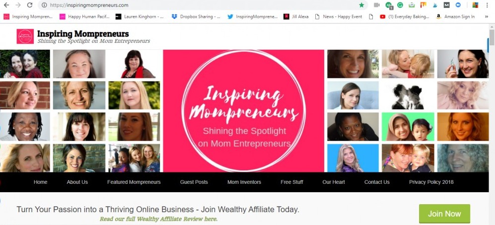Open the Grammarly extension icon
This screenshot has width=495, height=225.
400,5
